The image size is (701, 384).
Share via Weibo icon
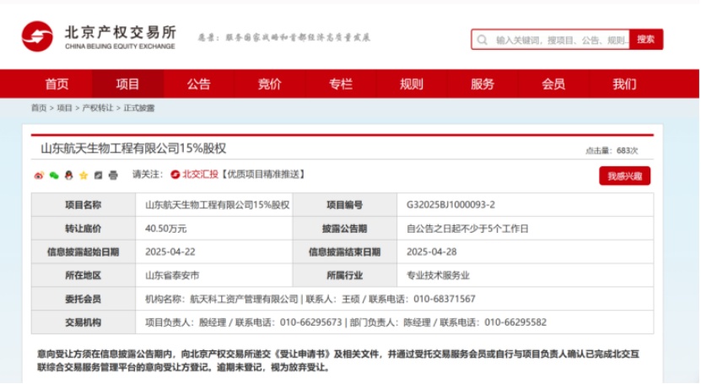pyautogui.click(x=39, y=176)
